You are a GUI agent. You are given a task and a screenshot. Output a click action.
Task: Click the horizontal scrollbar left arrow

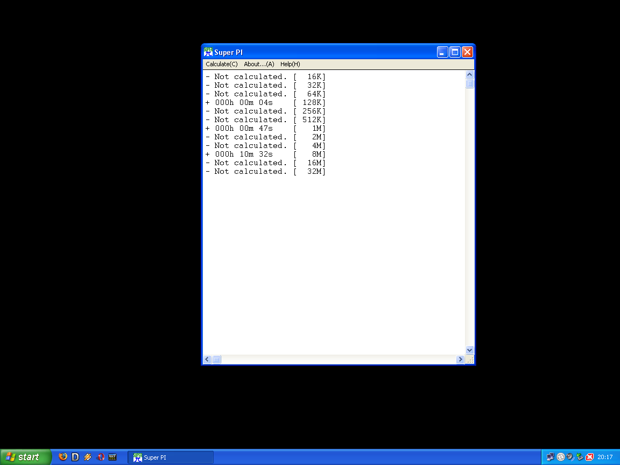207,359
